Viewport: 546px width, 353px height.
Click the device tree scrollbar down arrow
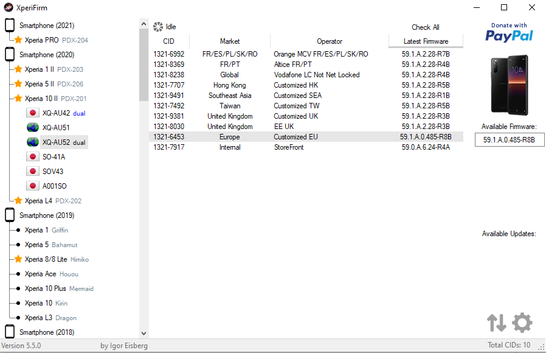[144, 333]
